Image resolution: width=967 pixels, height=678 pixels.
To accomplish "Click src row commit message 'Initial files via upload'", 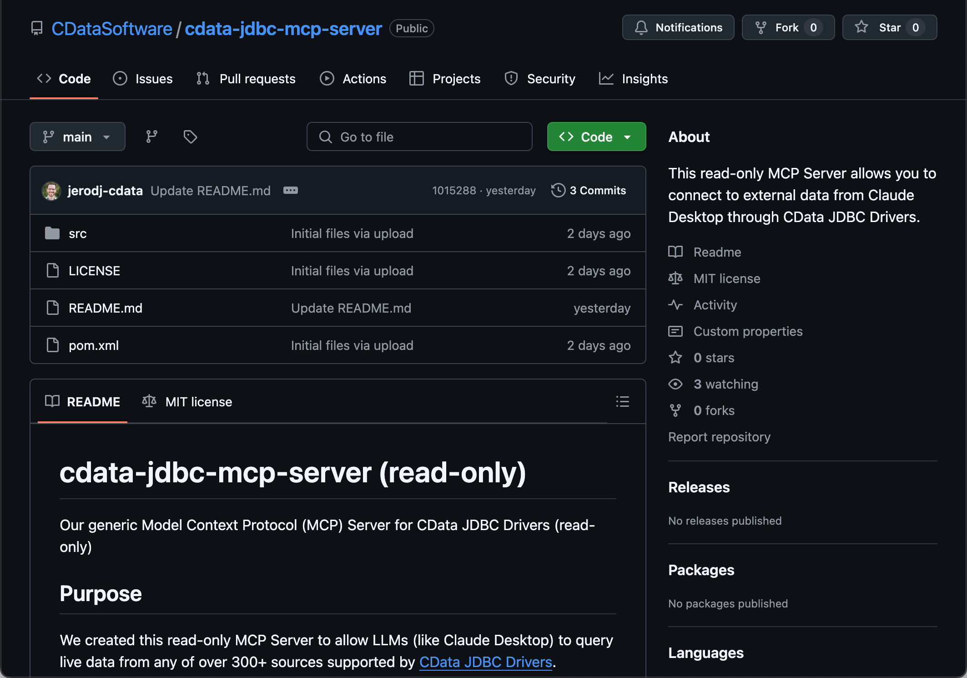I will 352,233.
